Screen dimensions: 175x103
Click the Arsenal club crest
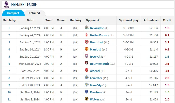coord(87,71)
